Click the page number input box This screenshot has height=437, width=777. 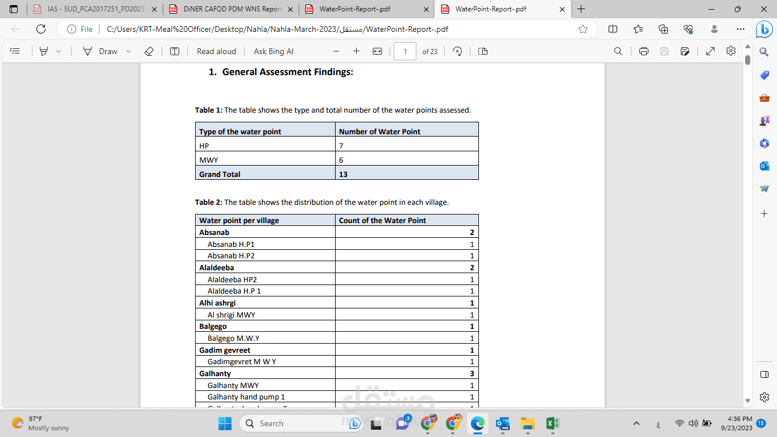point(405,51)
